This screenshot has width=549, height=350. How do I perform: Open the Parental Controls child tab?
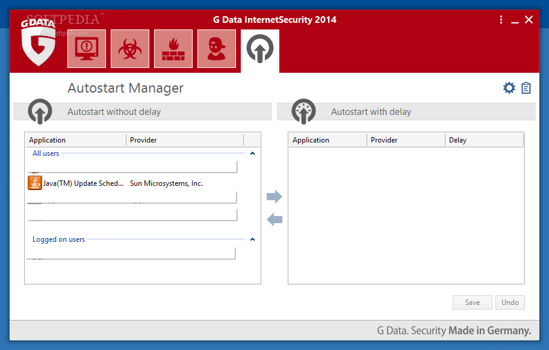(x=217, y=49)
